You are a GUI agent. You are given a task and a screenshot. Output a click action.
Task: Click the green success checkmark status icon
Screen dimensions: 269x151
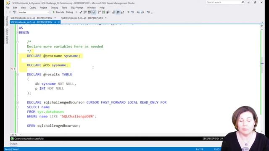12,139
